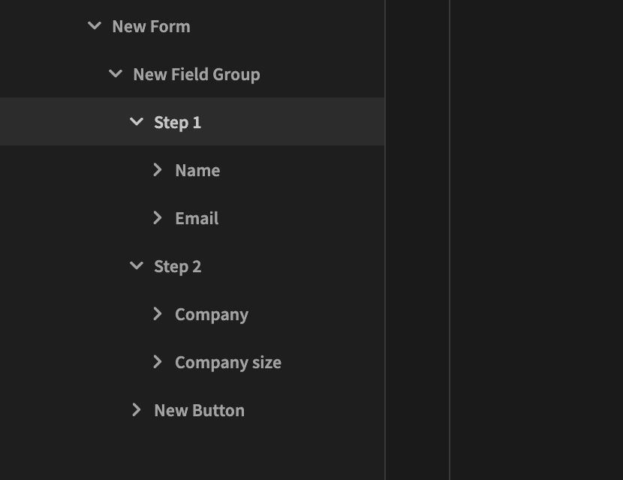Select the Step 2 layer label
The height and width of the screenshot is (480, 623).
[x=178, y=266]
